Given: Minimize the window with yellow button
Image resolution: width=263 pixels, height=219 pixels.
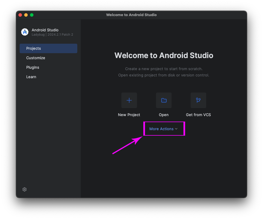Looking at the screenshot, I should [x=26, y=15].
